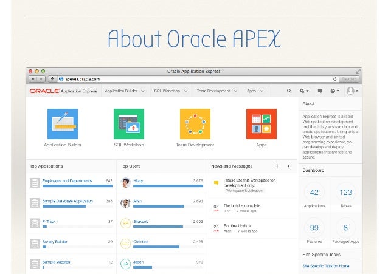Open the user account dropdown

tap(352, 91)
